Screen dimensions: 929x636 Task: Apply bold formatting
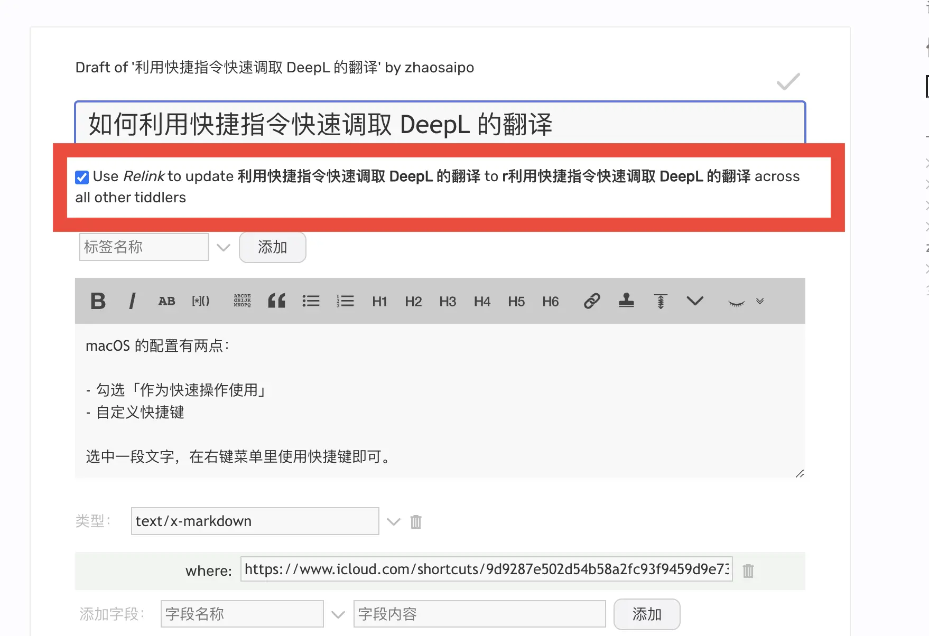click(x=98, y=301)
